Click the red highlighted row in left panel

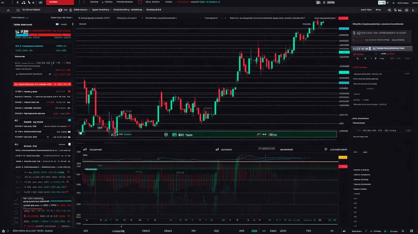(42, 84)
